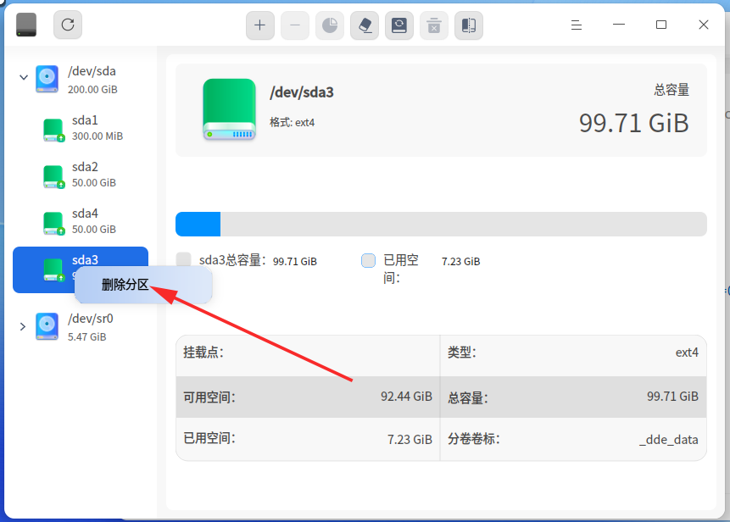Click the blue 已用空间 legend swatch
The image size is (730, 522).
pyautogui.click(x=368, y=260)
